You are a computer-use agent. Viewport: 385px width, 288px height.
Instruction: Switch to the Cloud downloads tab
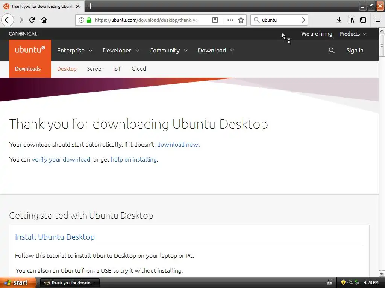pos(139,69)
